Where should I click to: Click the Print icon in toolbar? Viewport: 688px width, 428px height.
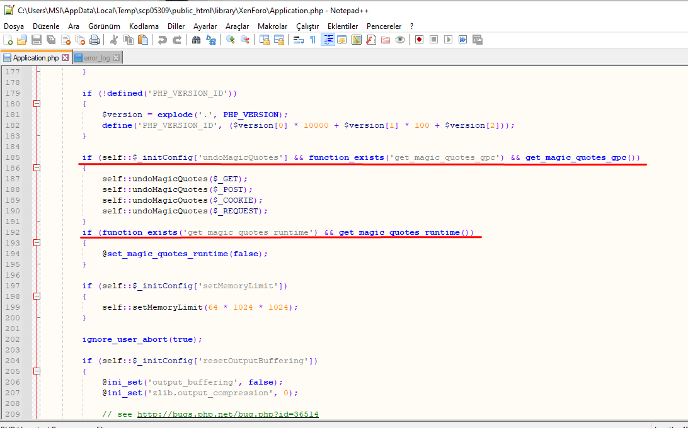[95, 40]
